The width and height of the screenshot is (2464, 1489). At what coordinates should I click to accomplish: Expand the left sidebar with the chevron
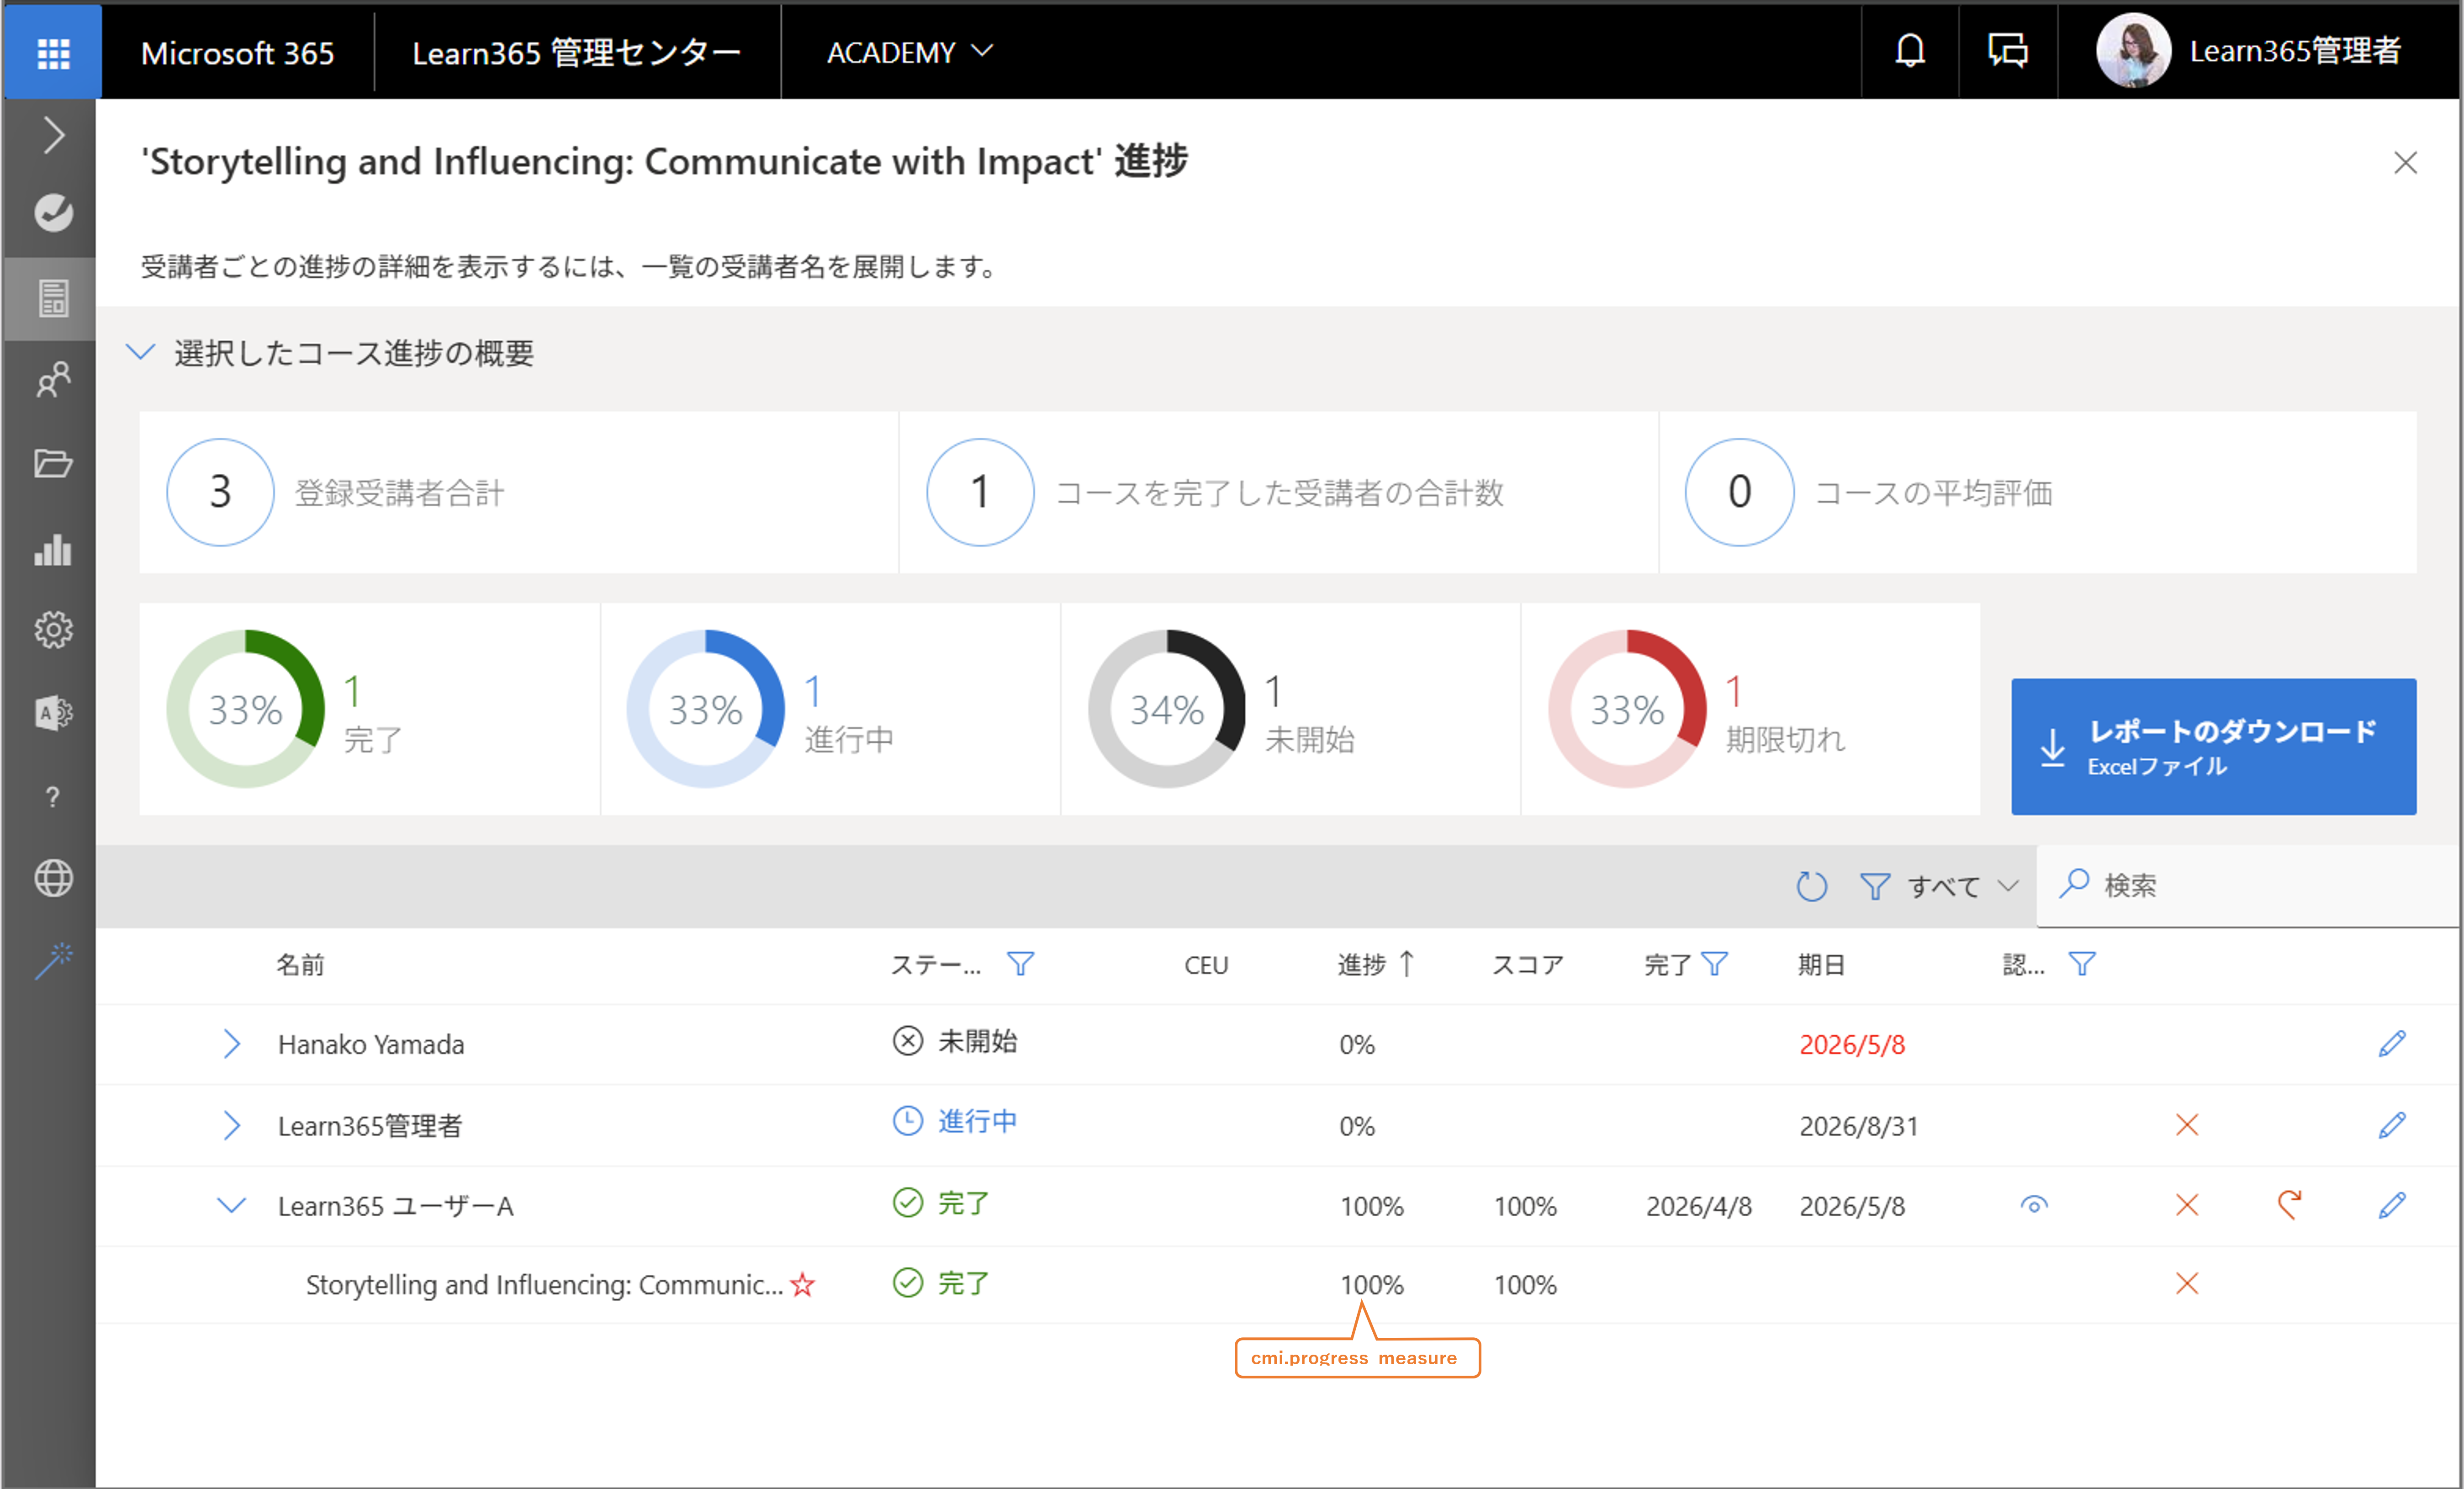pos(53,135)
